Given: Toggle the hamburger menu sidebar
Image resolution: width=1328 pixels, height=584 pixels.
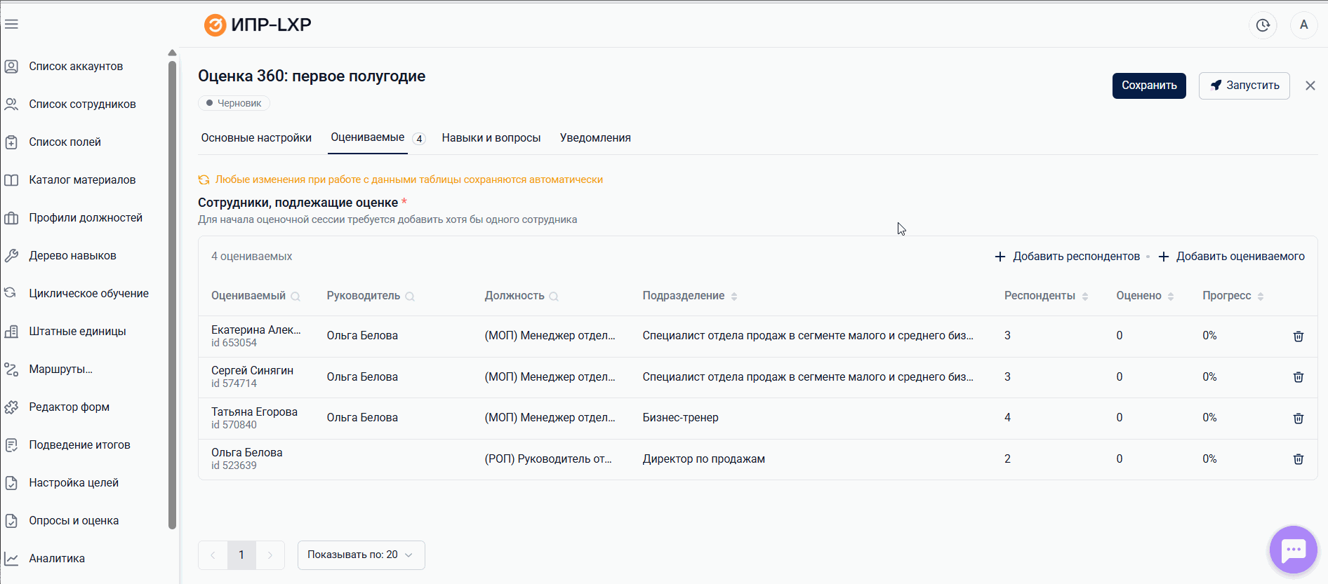Looking at the screenshot, I should (x=11, y=25).
